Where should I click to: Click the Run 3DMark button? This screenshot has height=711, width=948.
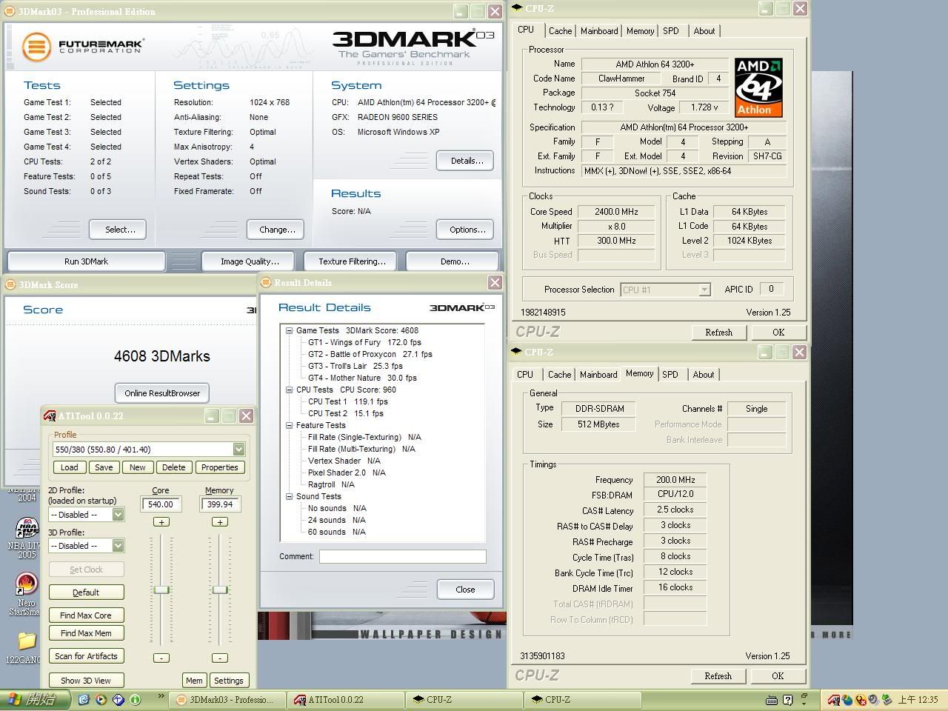click(85, 261)
